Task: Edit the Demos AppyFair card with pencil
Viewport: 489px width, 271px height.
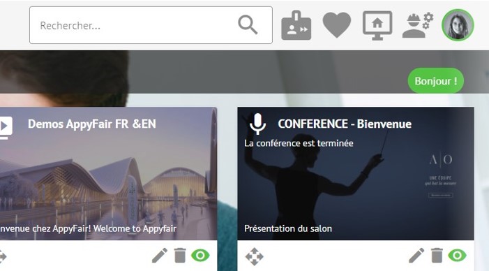Action: [160, 256]
